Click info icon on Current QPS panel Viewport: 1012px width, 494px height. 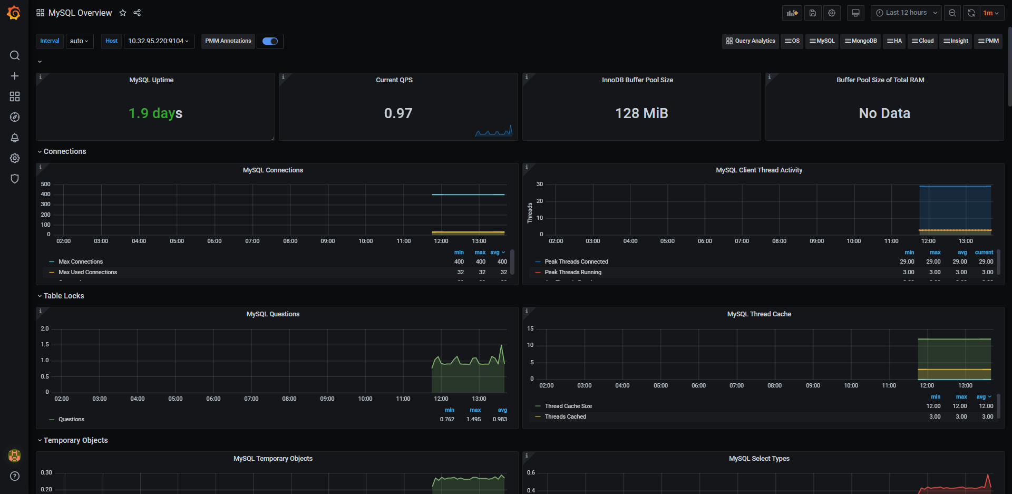coord(283,77)
